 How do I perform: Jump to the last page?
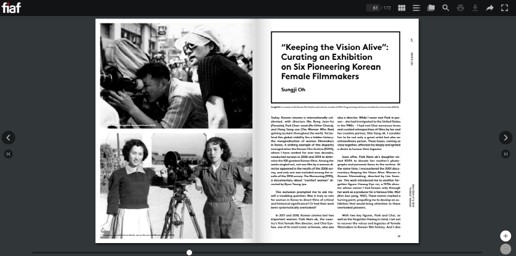(506, 154)
